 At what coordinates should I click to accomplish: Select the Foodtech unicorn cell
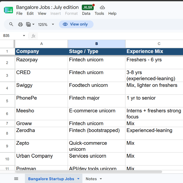pos(97,88)
